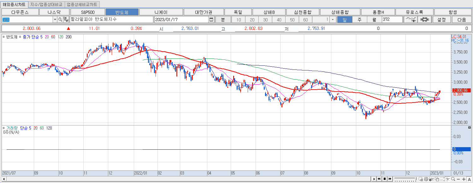
Task: Select the font (A) icon in status bar
Action: tap(470, 179)
